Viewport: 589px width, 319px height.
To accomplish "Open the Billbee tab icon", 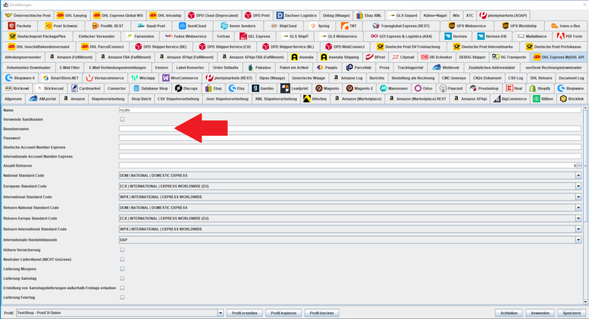I will coord(537,99).
